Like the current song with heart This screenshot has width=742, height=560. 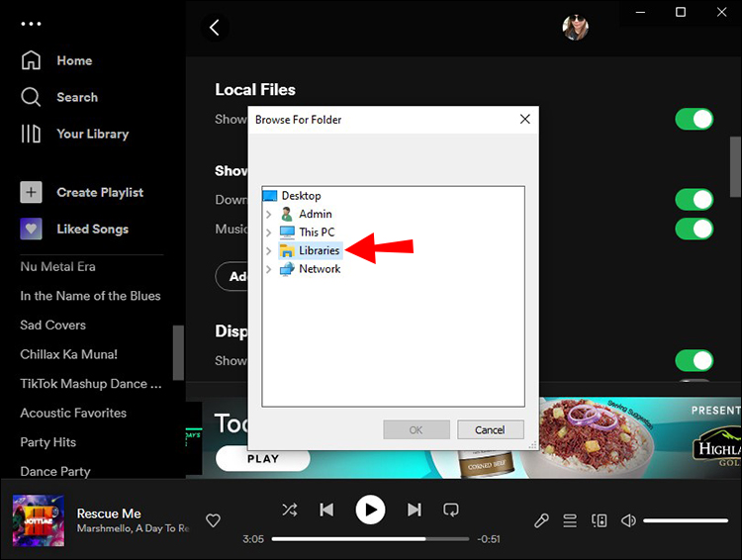point(213,520)
